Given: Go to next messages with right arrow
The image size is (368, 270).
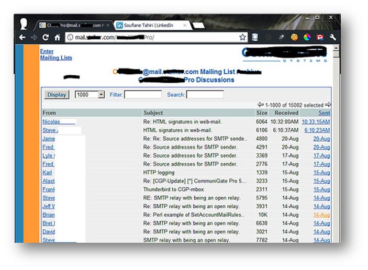Looking at the screenshot, I should point(328,105).
